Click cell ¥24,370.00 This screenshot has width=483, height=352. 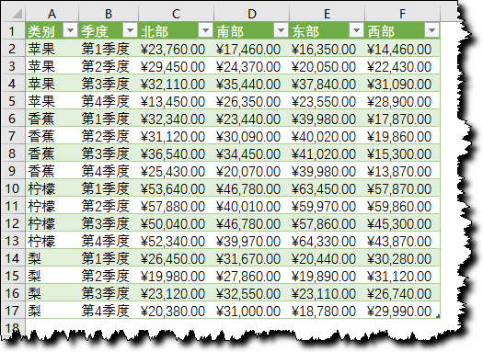(251, 66)
